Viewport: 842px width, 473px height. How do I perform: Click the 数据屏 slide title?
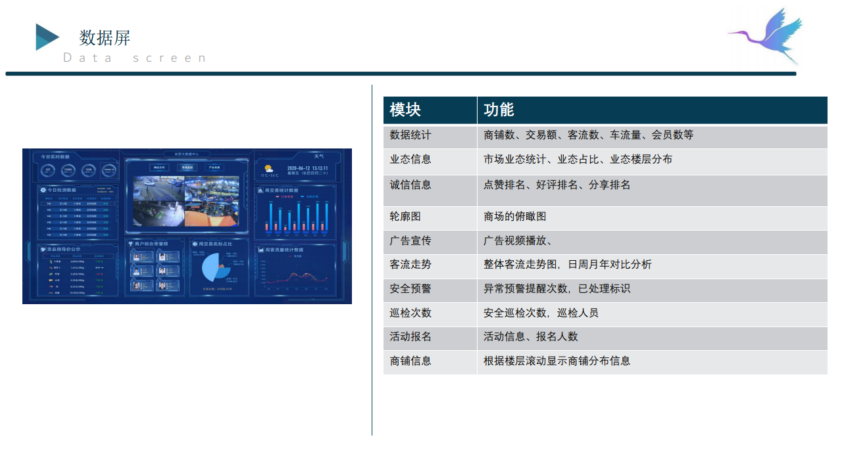tap(105, 37)
